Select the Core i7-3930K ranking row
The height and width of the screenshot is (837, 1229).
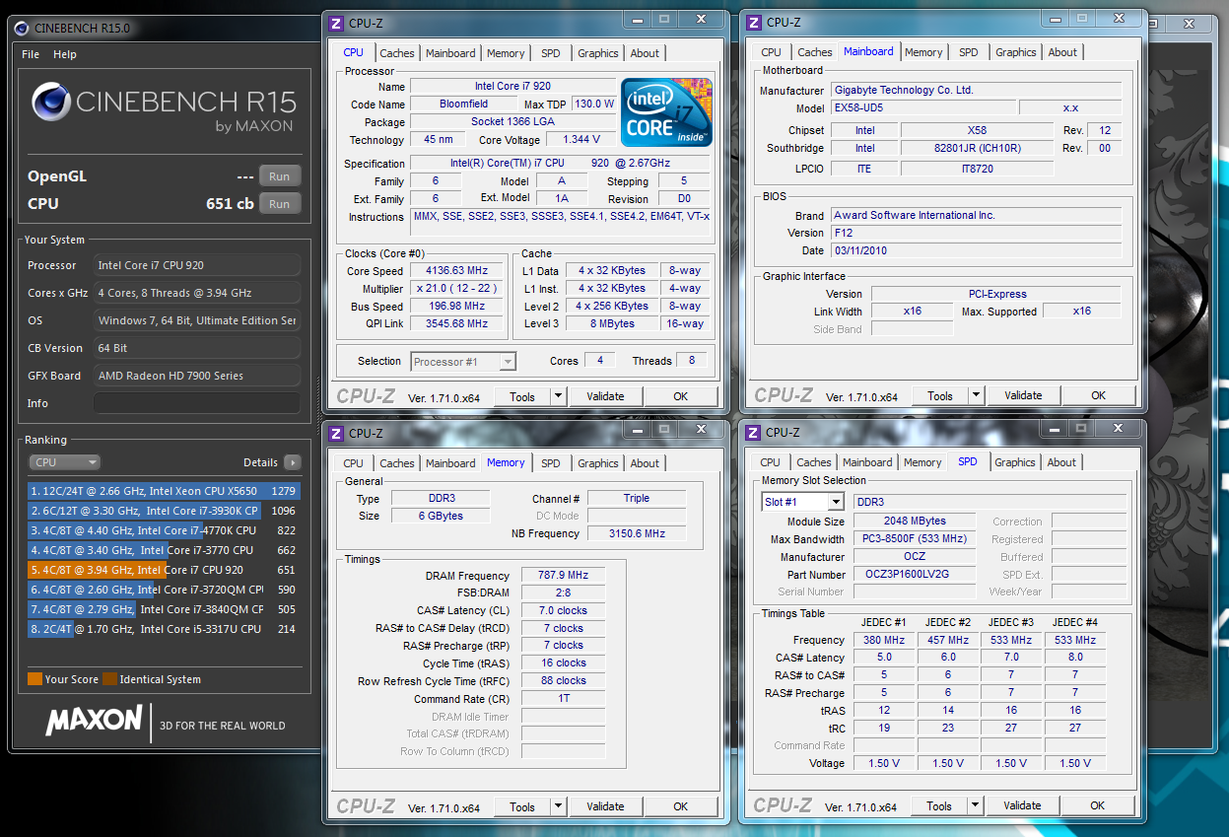click(x=165, y=511)
